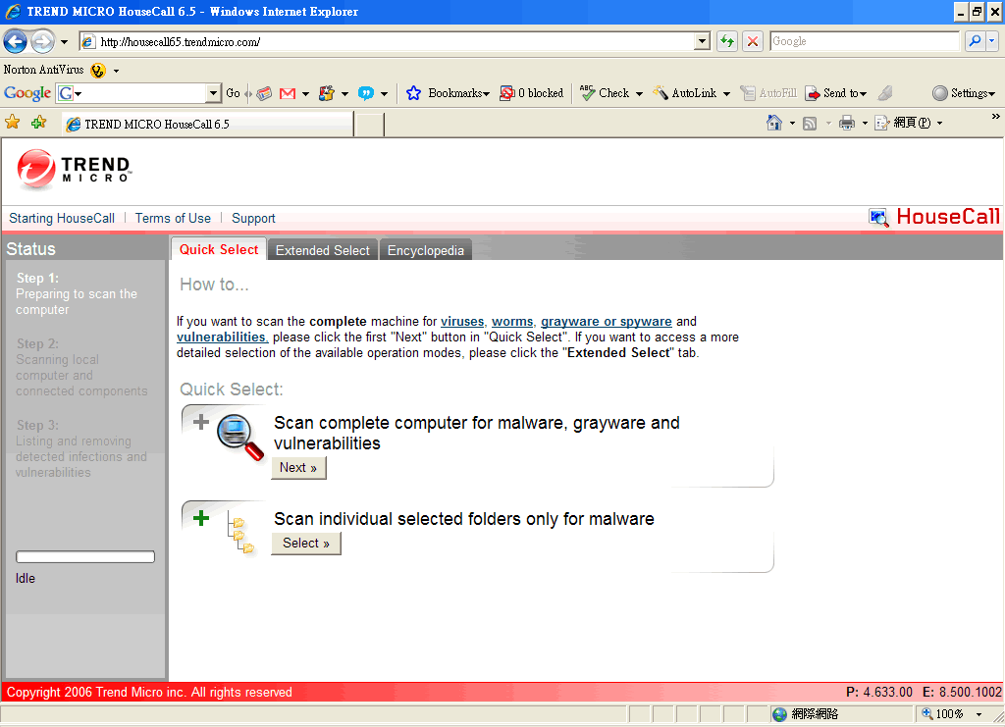1005x727 pixels.
Task: Click the Norton AntiVirus yellow icon
Action: tap(98, 71)
